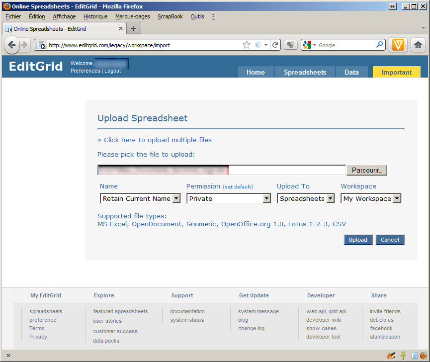Open footer link system status
Image resolution: width=430 pixels, height=362 pixels.
pos(187,320)
